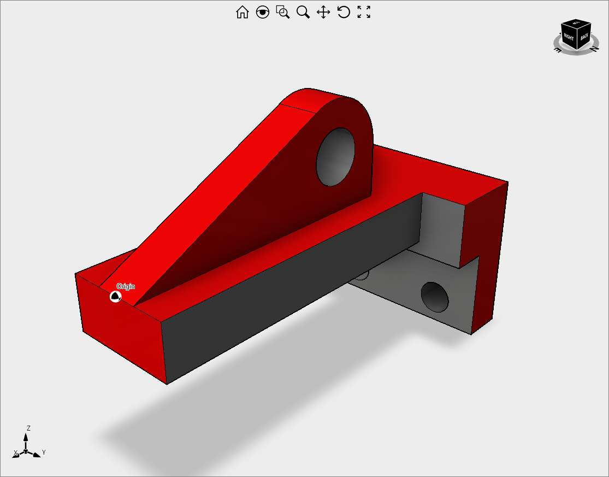Select the circular-arrow rotate view tool

(x=344, y=12)
